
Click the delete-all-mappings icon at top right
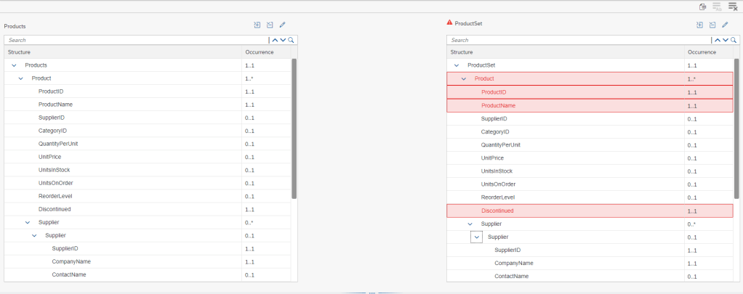(733, 7)
